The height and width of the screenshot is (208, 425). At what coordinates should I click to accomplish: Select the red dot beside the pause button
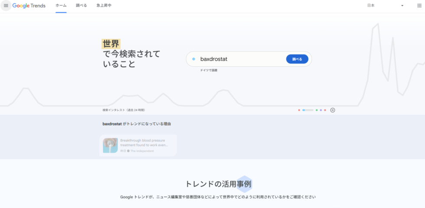click(x=325, y=110)
